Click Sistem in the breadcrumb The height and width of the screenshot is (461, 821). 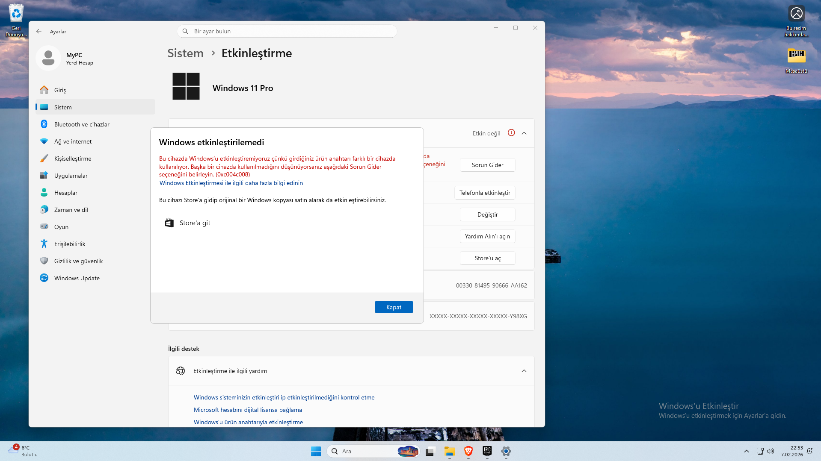[185, 53]
